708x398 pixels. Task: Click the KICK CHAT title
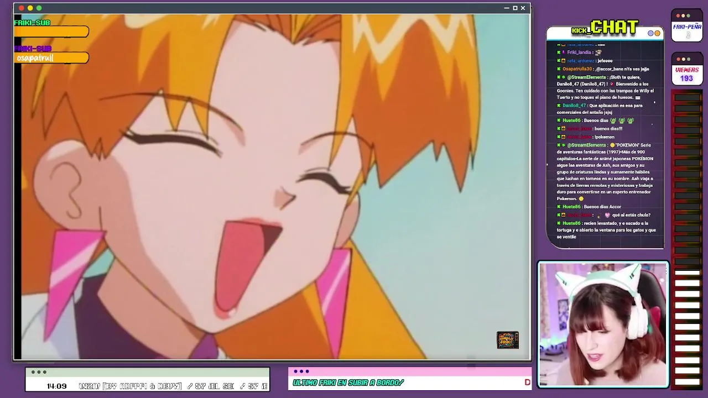coord(605,28)
